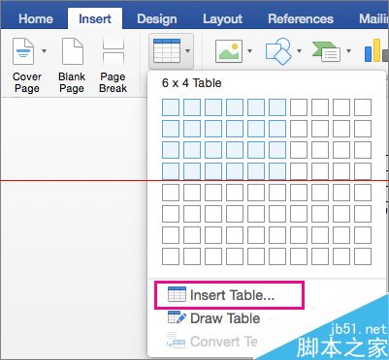Image resolution: width=389 pixels, height=360 pixels.
Task: Select the last highlighted cell for 6 x 4 table
Action: pyautogui.click(x=277, y=171)
